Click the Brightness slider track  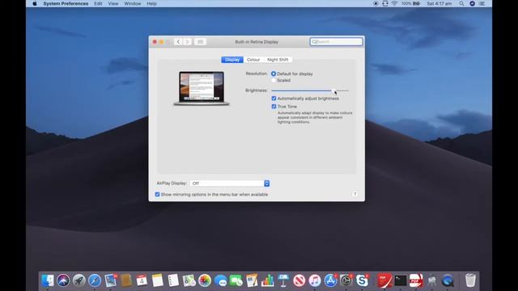click(x=310, y=91)
